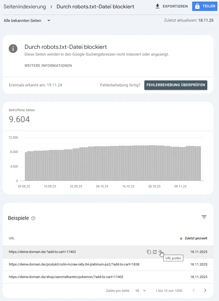This screenshot has height=301, width=219.
Task: Open the help icon next to Beispiele
Action: pos(33,218)
